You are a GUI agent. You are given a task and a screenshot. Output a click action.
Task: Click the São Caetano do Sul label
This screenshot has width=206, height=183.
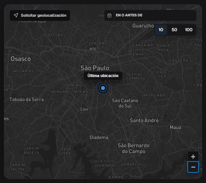[125, 103]
